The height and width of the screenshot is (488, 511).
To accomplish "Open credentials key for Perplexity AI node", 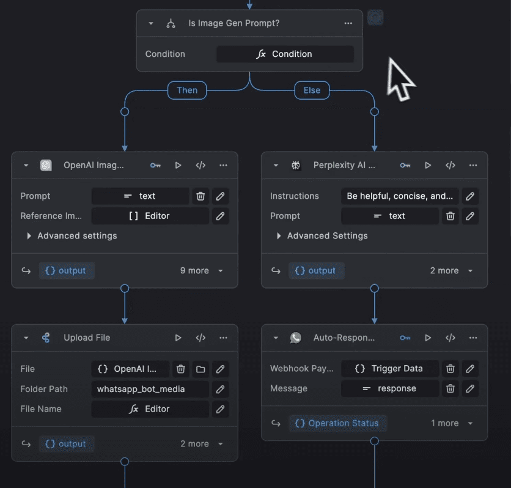I will pos(405,165).
